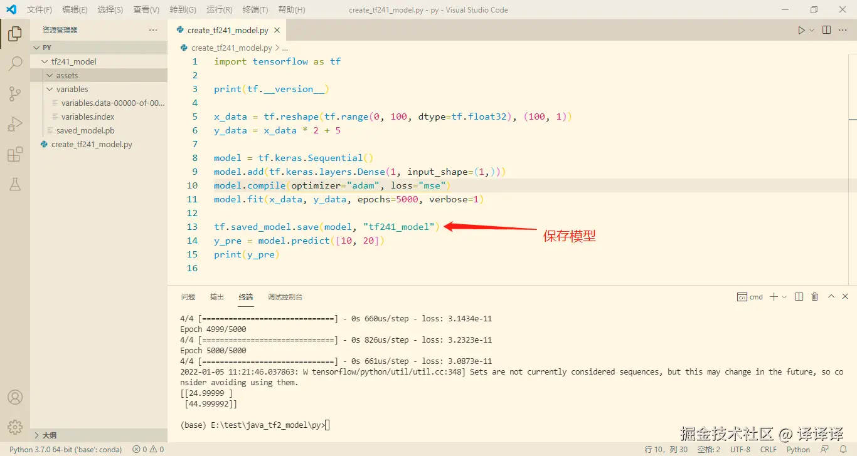
Task: Open the 帮助(H) menu
Action: click(291, 10)
